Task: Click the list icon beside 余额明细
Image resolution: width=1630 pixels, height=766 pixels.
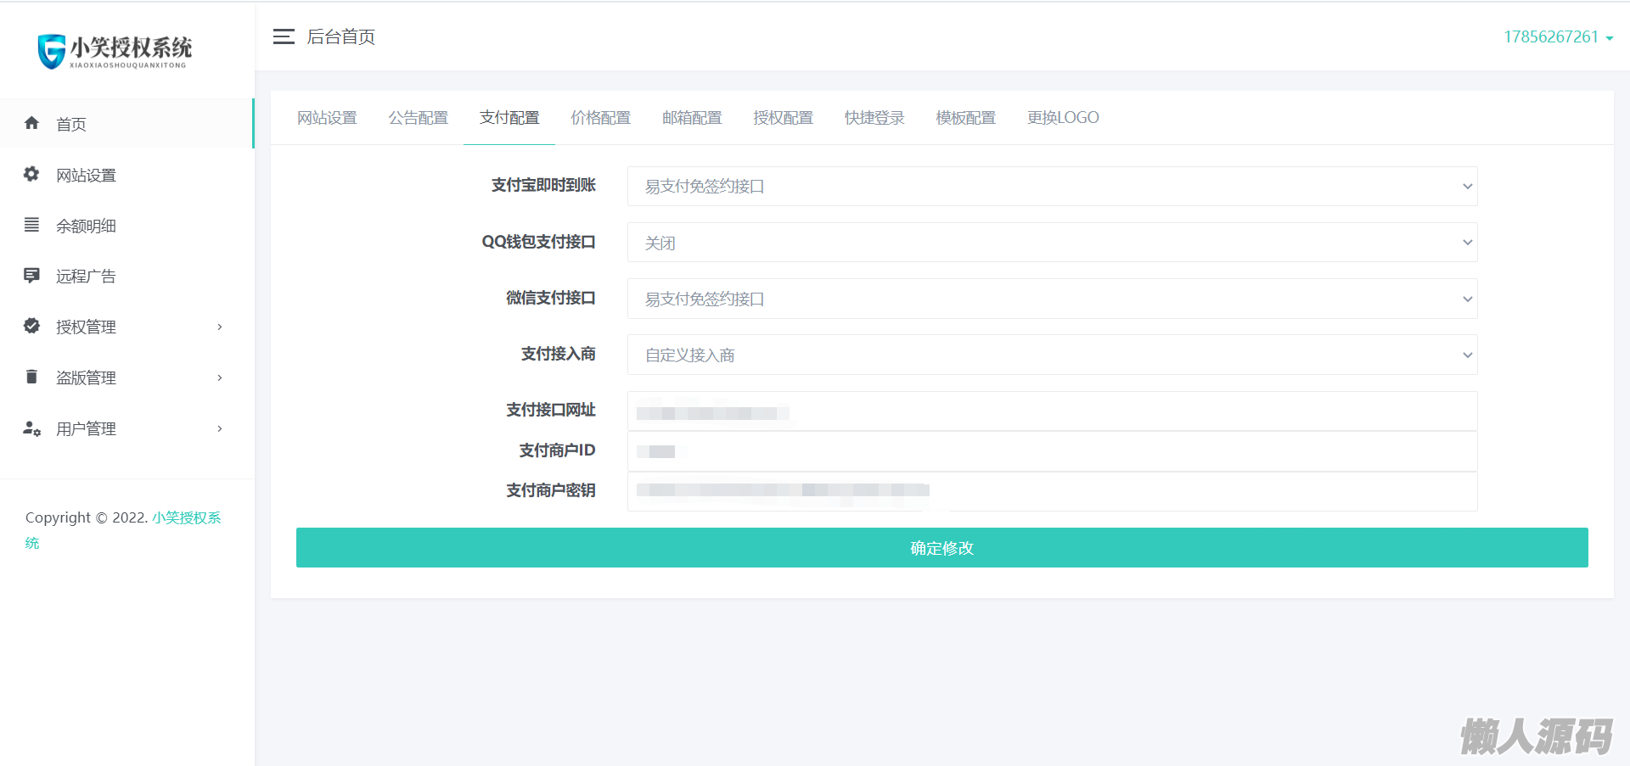Action: pyautogui.click(x=32, y=225)
